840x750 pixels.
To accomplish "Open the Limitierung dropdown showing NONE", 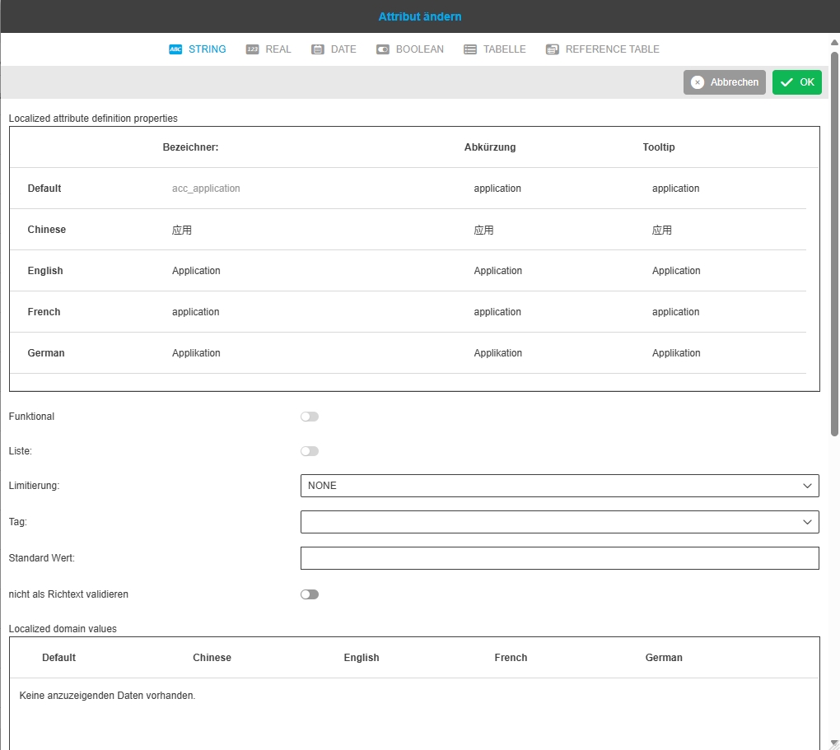I will (559, 486).
